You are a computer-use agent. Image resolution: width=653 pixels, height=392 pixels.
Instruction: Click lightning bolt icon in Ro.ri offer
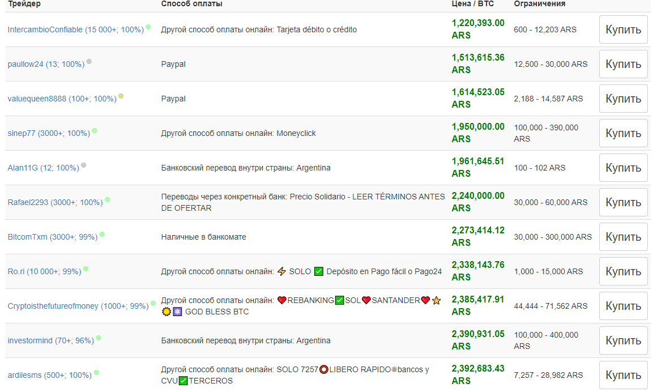click(x=281, y=271)
